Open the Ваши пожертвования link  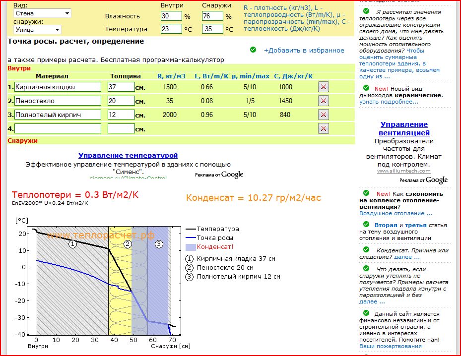click(x=390, y=346)
